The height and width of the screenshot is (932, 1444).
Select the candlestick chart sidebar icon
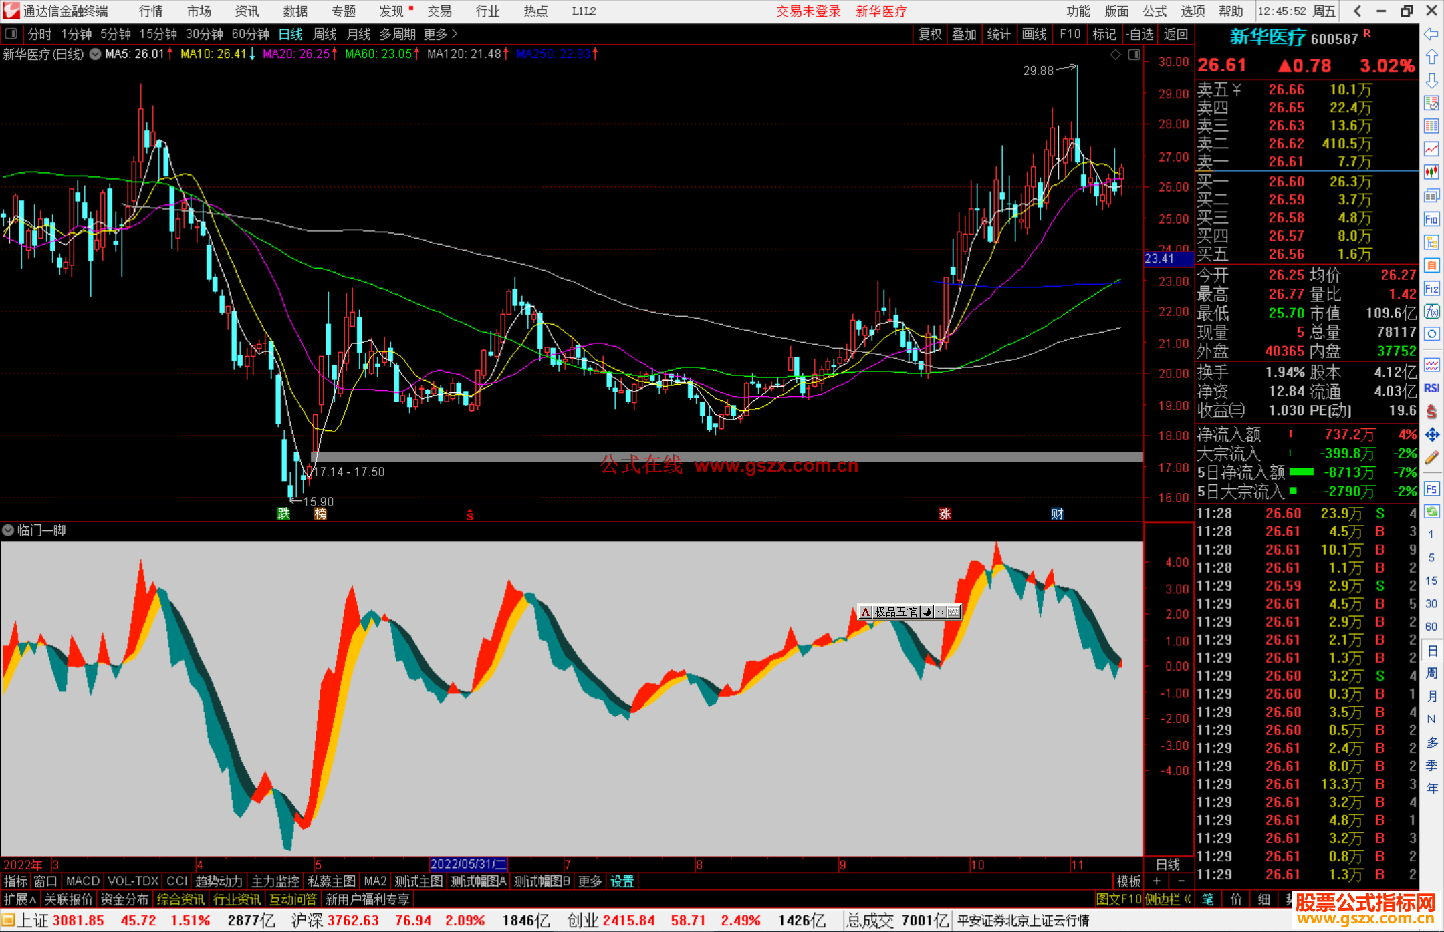click(x=1431, y=172)
